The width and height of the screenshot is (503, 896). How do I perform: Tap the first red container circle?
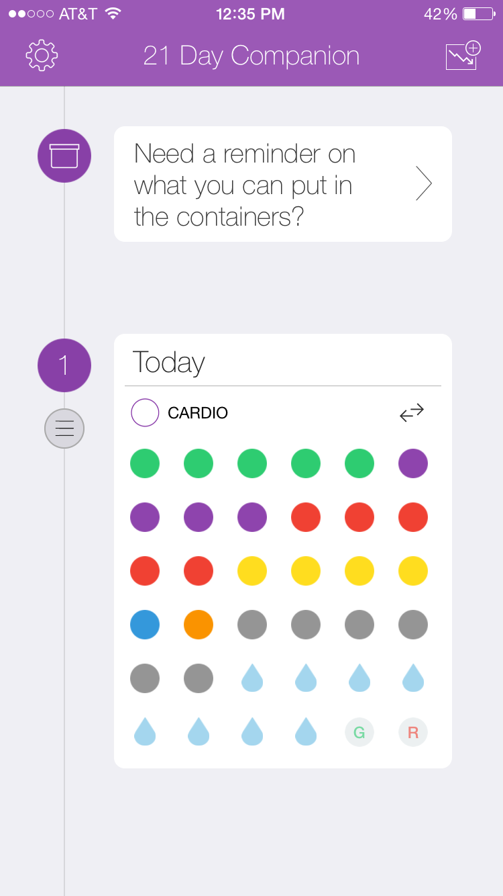click(306, 517)
